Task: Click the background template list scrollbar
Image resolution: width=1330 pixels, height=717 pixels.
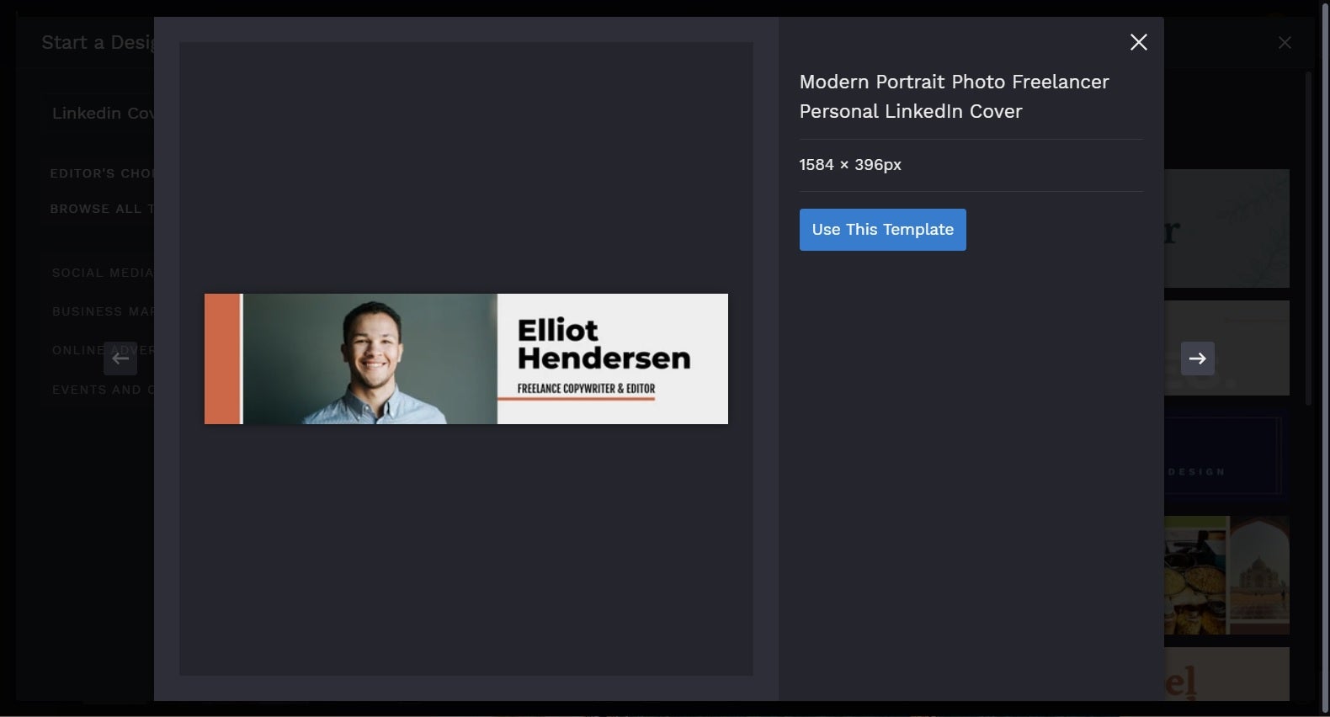Action: tap(1308, 238)
